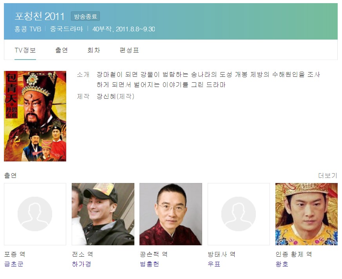Click the 포청천 2011 title heading
This screenshot has height=279, width=342.
(x=40, y=16)
